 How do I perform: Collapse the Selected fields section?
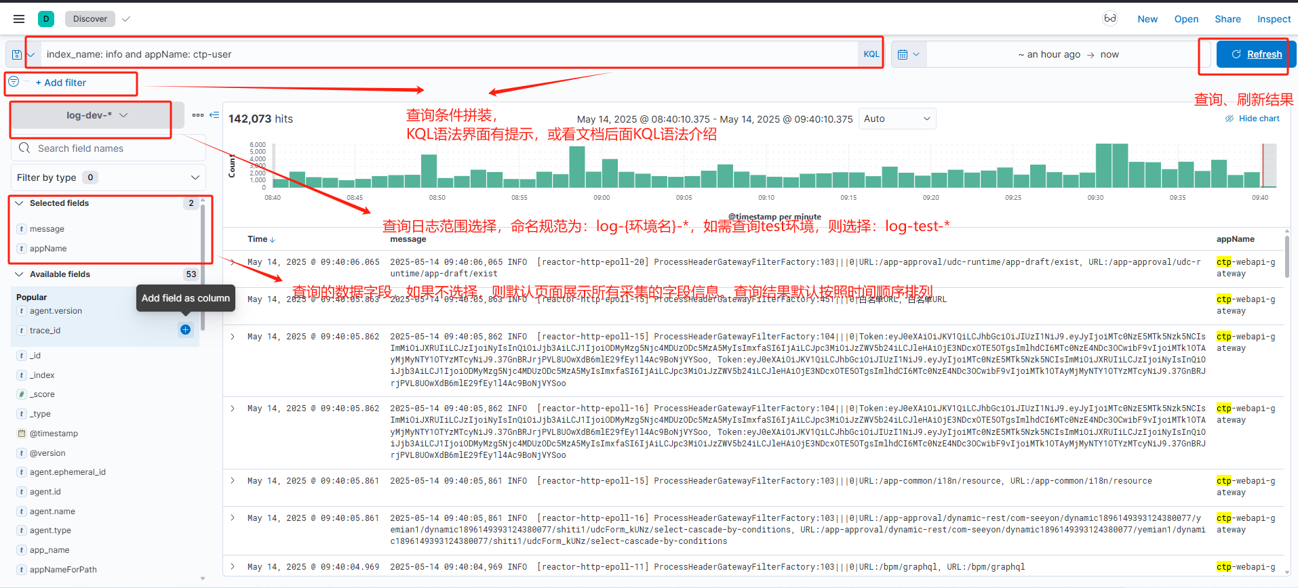pos(19,203)
